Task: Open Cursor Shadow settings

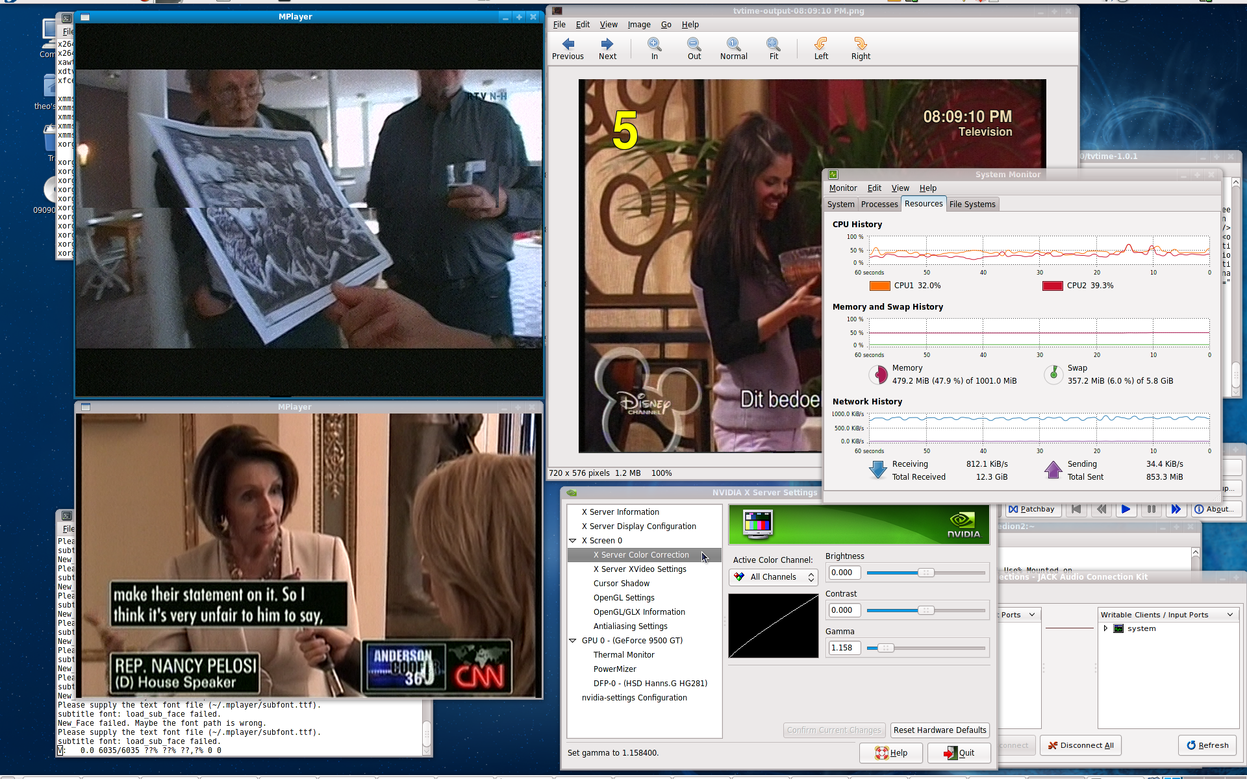Action: [621, 584]
